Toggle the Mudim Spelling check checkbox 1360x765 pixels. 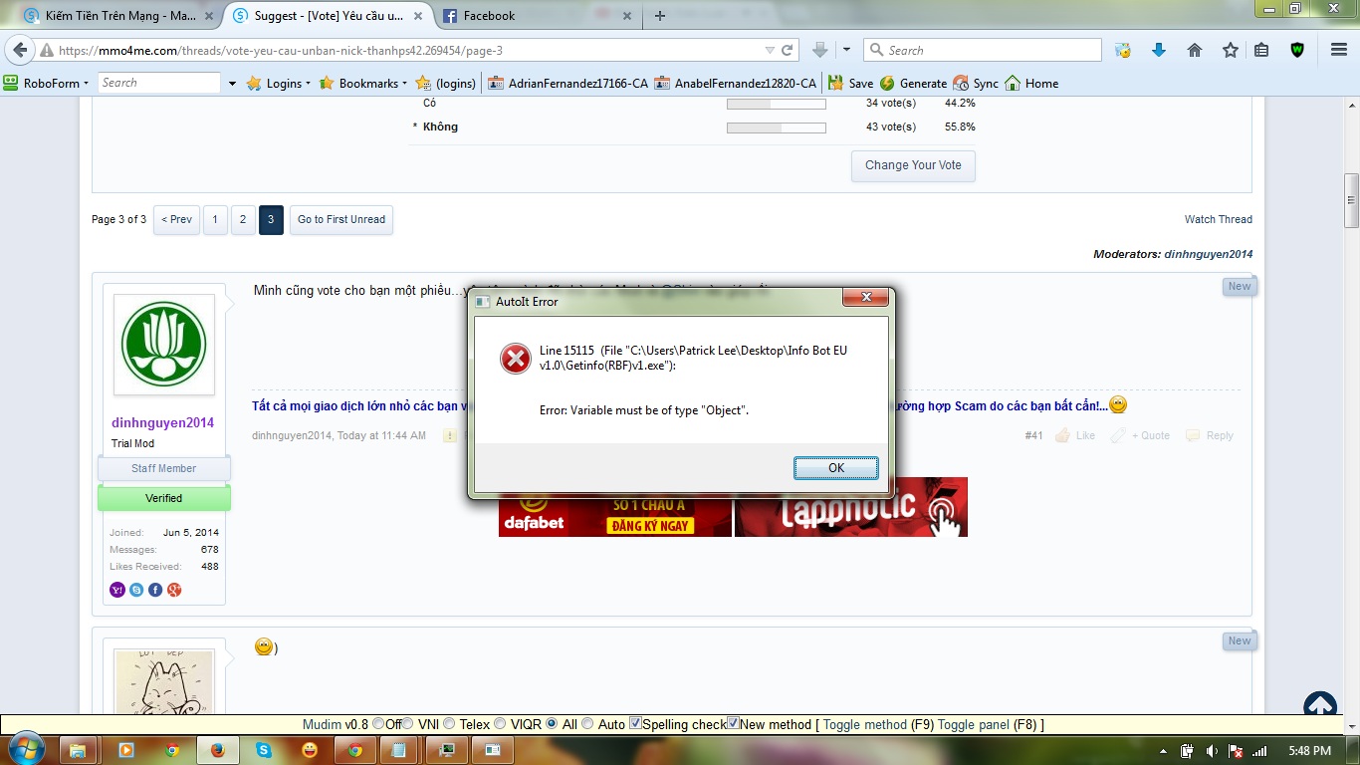(636, 724)
